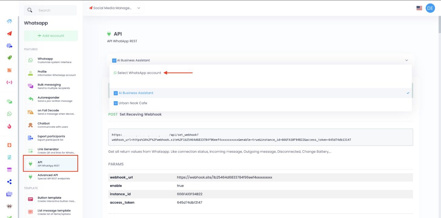Click the Add account button

pyautogui.click(x=51, y=36)
